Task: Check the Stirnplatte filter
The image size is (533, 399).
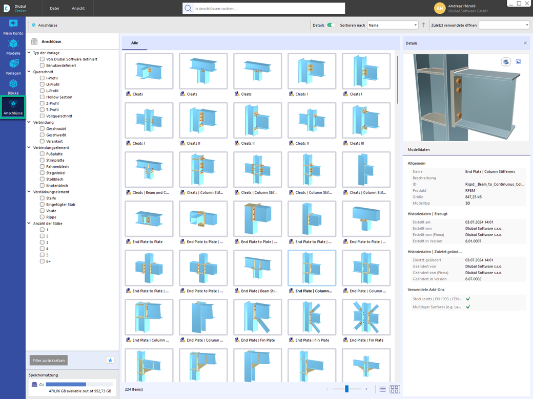Action: click(x=42, y=160)
